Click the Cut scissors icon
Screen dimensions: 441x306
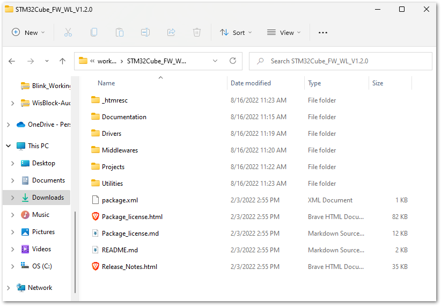[x=68, y=33]
